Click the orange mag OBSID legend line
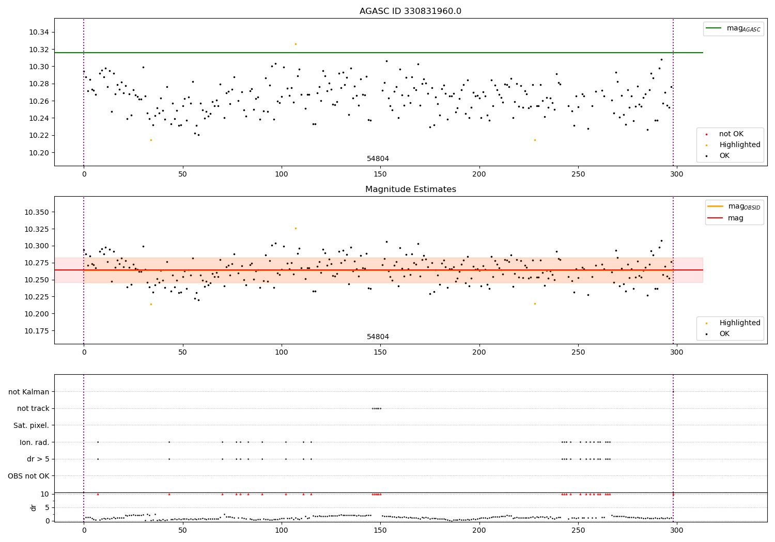Image resolution: width=775 pixels, height=542 pixels. pyautogui.click(x=716, y=206)
